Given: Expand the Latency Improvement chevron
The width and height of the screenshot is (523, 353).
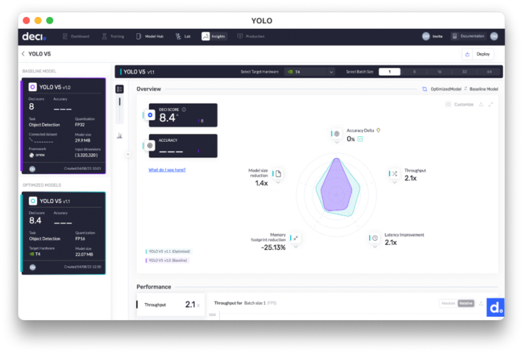Looking at the screenshot, I should (375, 247).
